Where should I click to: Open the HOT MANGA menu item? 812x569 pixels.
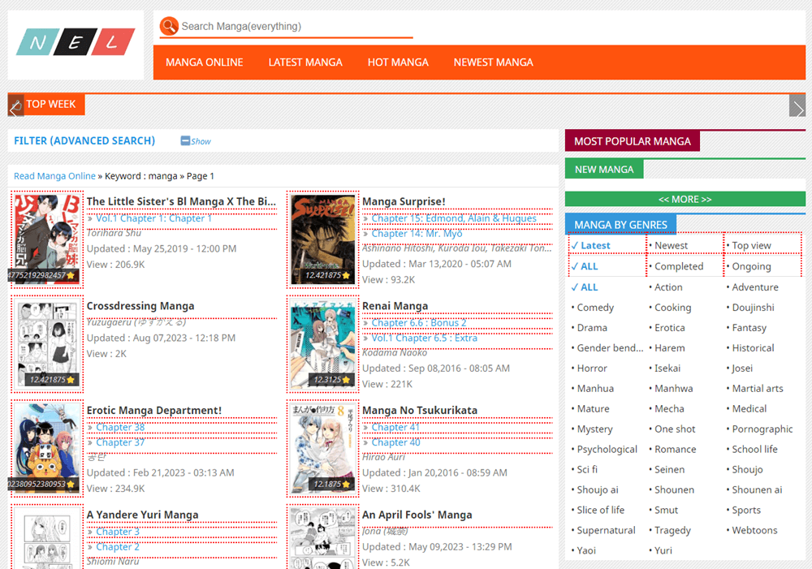click(398, 63)
